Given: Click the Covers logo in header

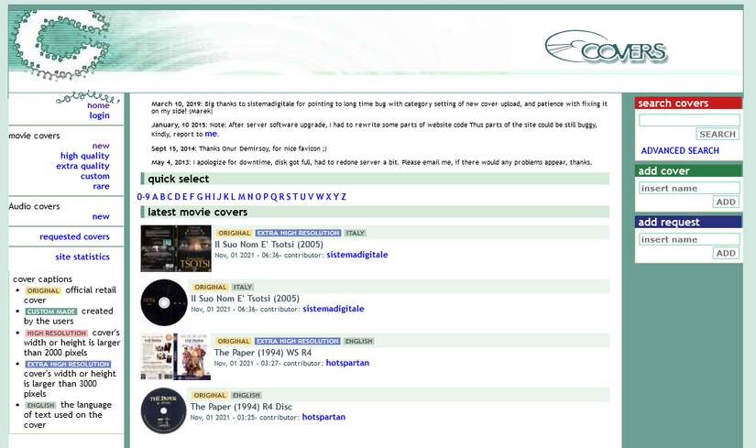Looking at the screenshot, I should tap(607, 47).
